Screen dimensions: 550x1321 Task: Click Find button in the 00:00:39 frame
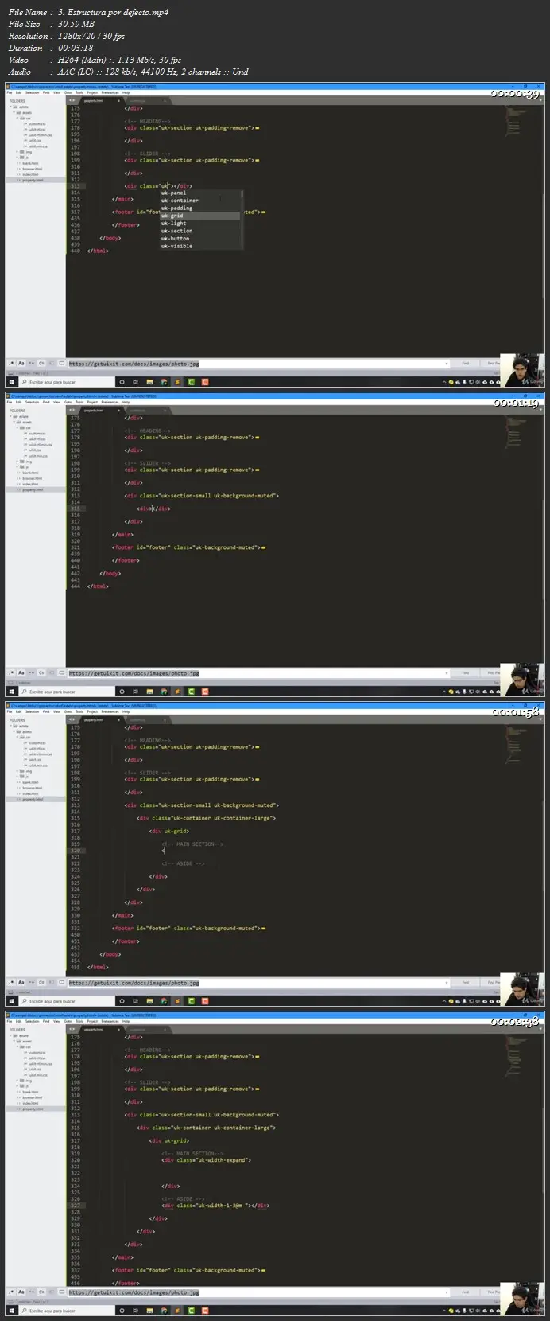point(466,363)
